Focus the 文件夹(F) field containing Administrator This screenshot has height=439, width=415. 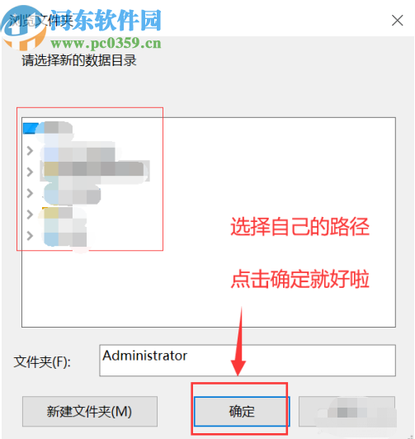tap(248, 361)
